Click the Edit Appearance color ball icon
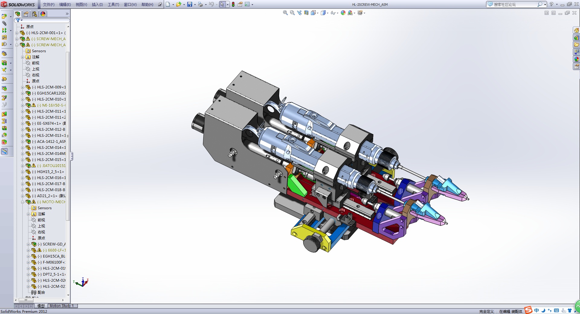This screenshot has width=580, height=314. pos(343,13)
